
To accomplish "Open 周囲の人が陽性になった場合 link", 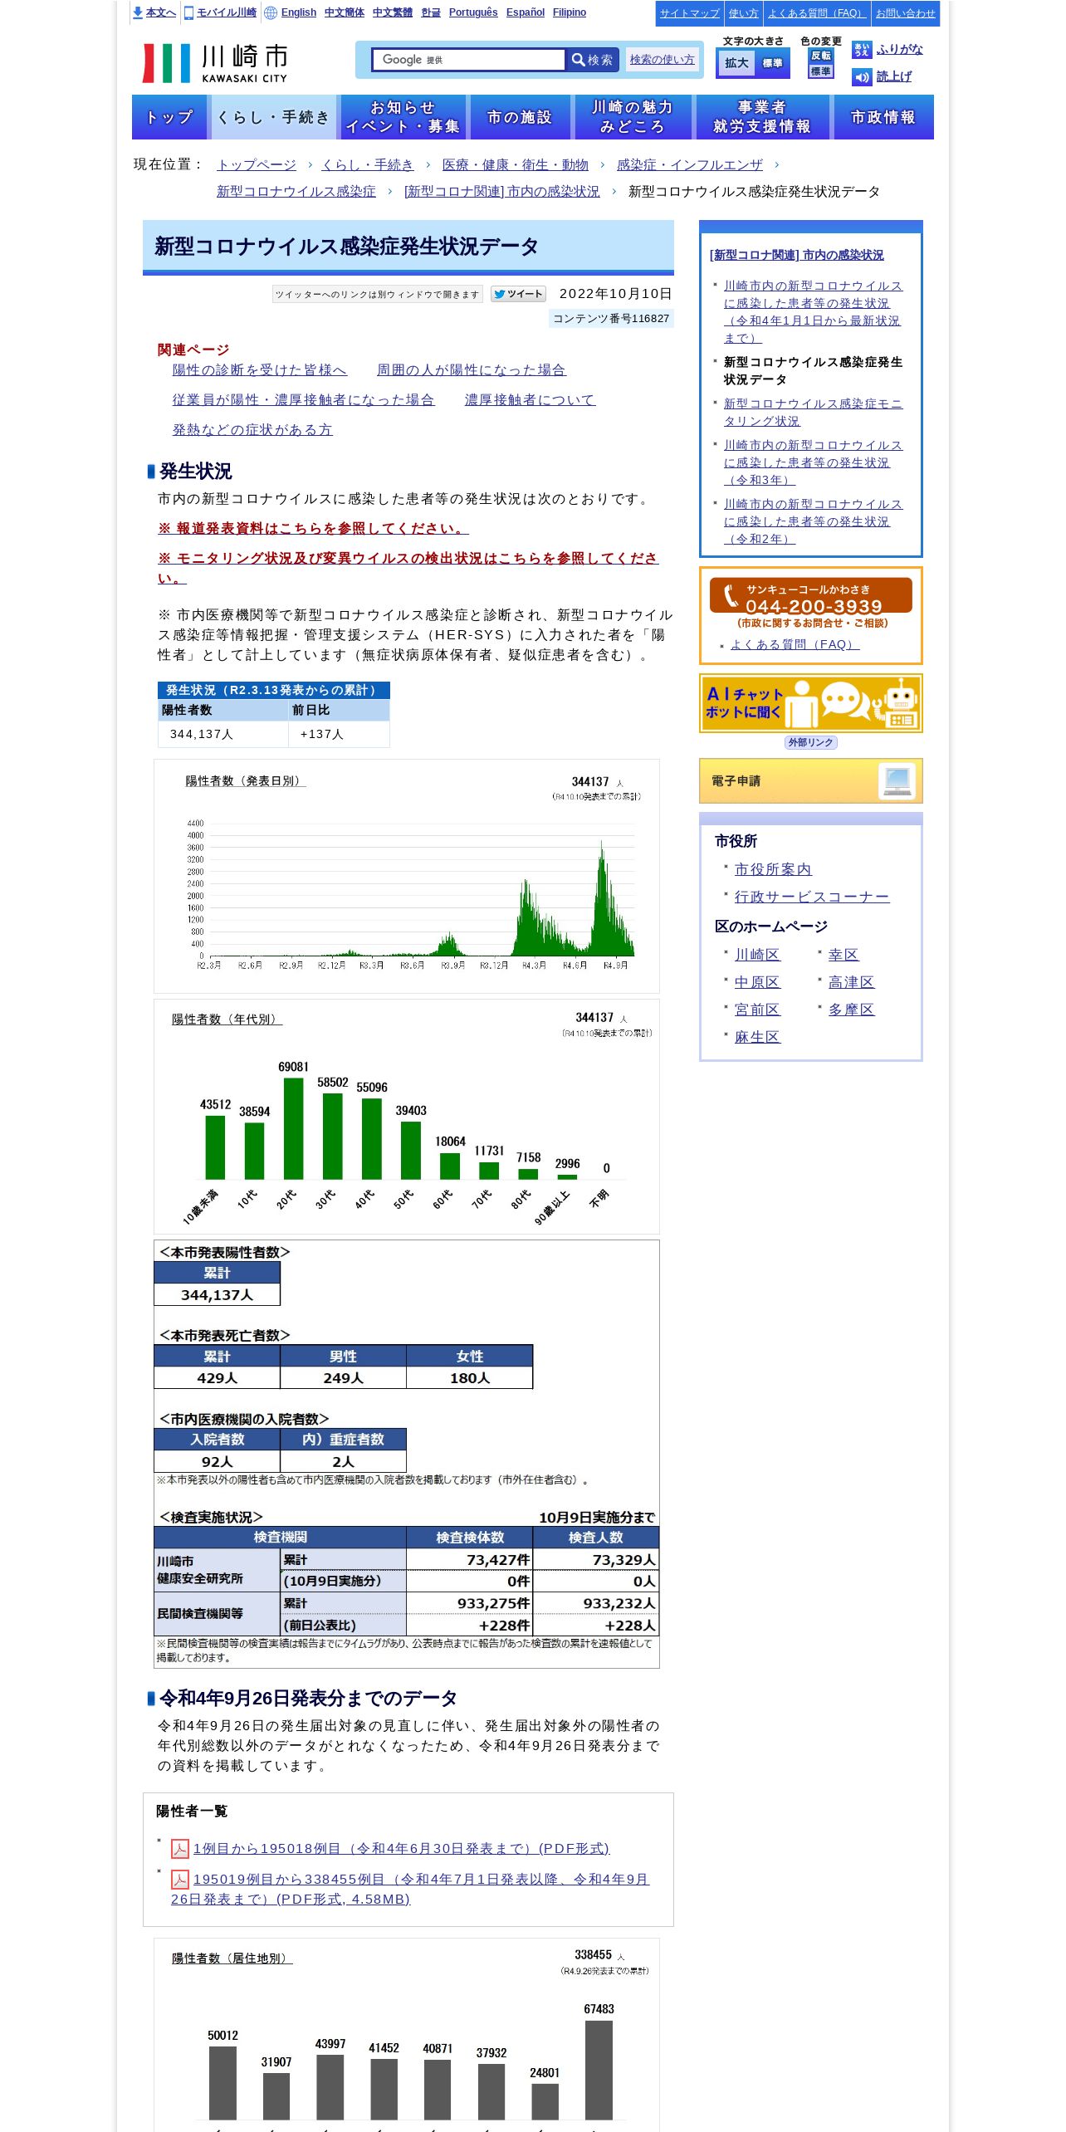I will point(472,370).
